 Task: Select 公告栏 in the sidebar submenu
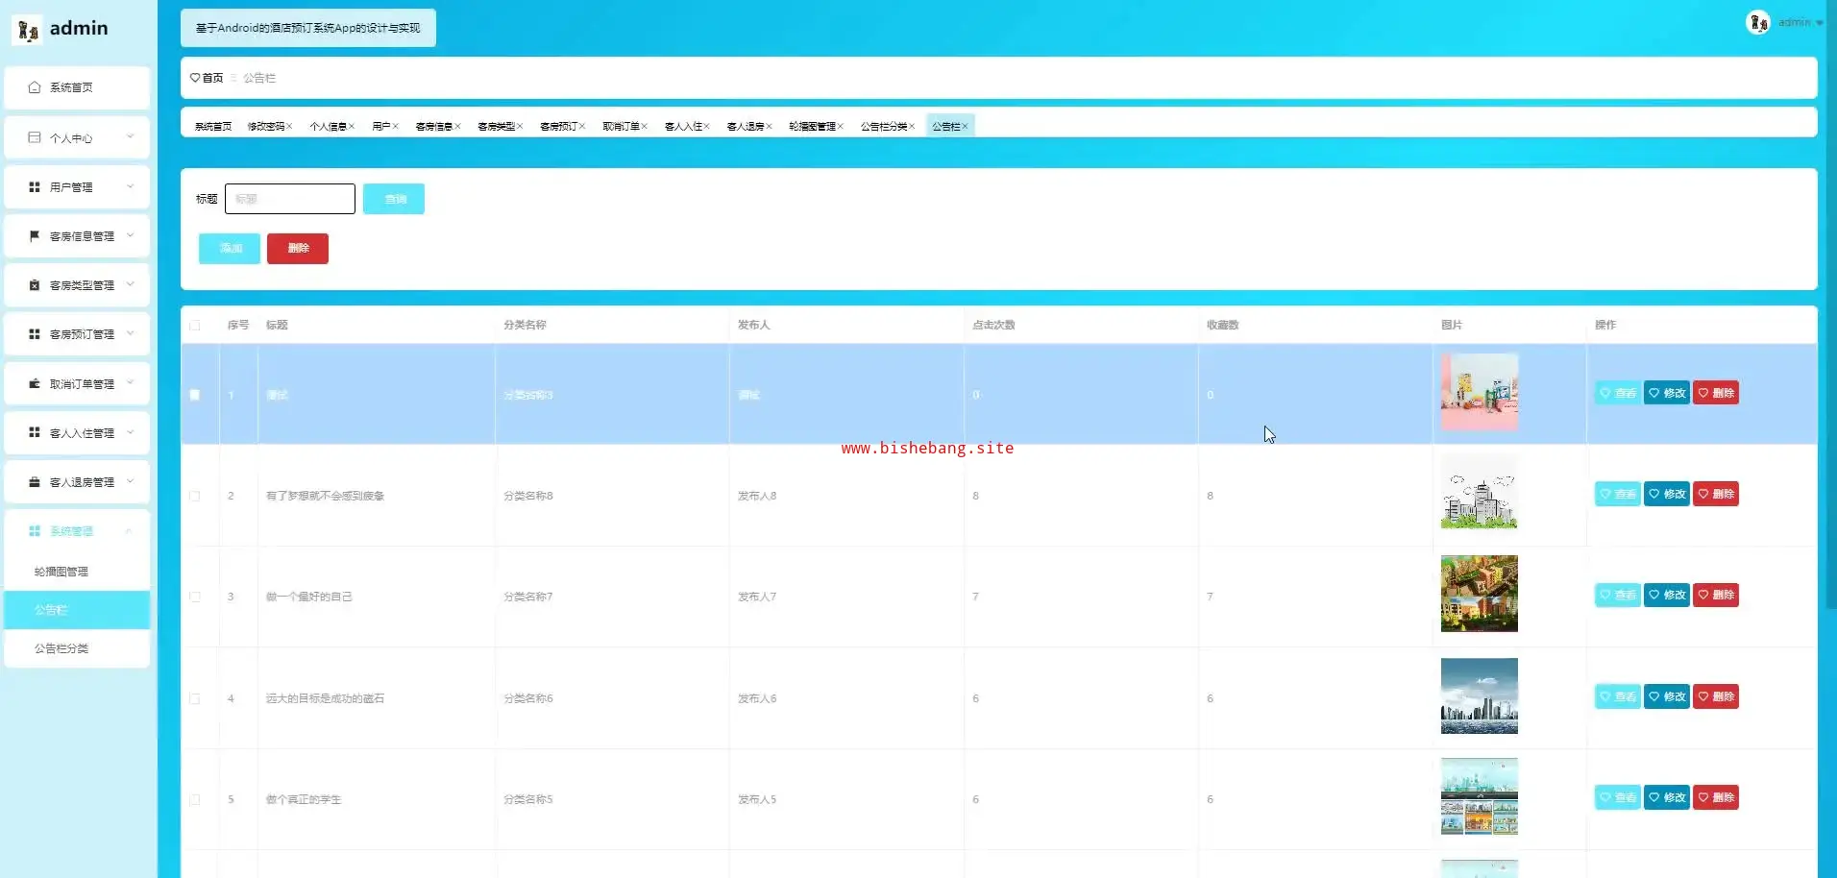point(77,610)
